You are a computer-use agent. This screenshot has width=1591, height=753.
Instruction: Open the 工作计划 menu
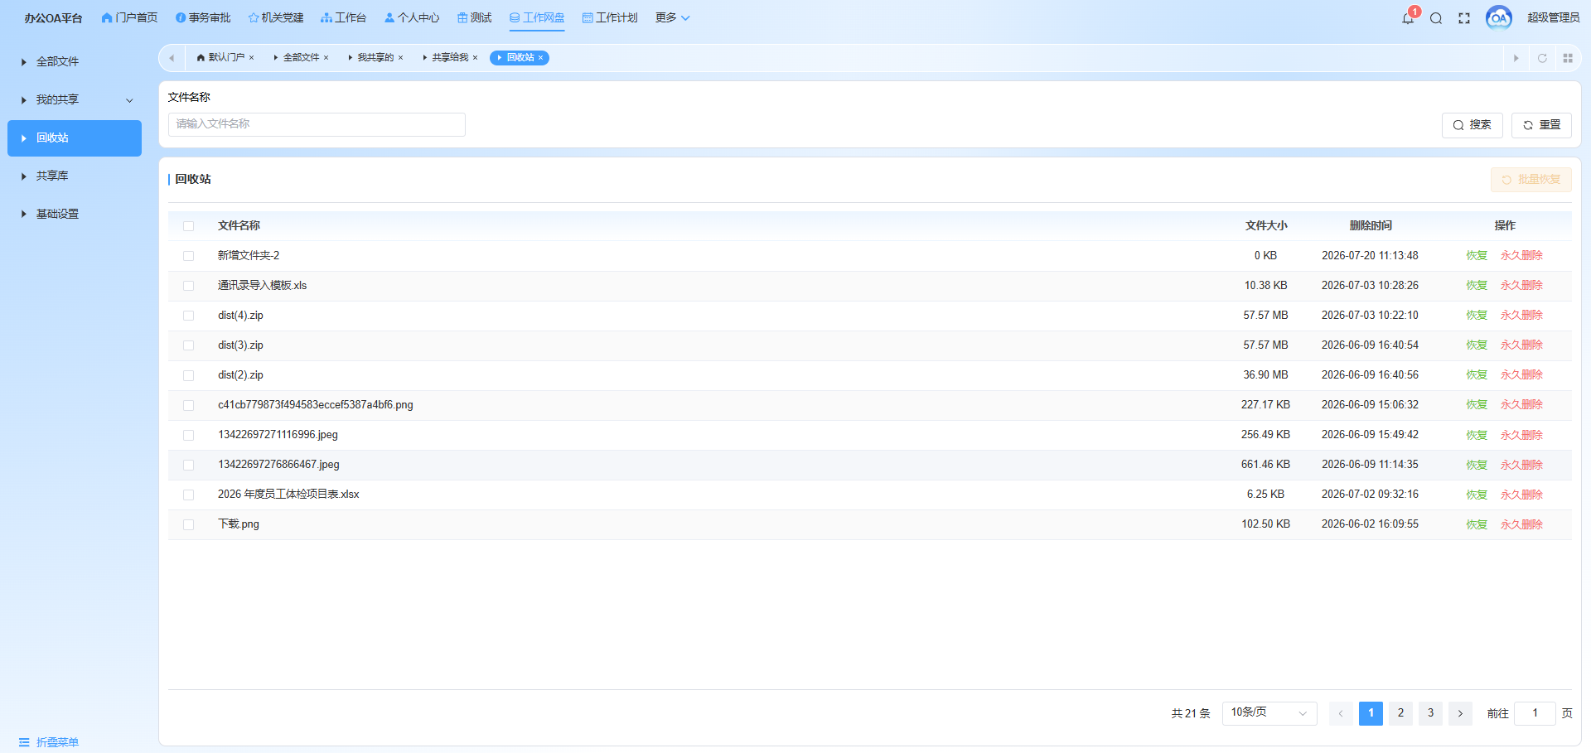click(x=610, y=17)
